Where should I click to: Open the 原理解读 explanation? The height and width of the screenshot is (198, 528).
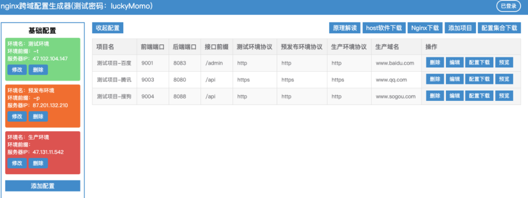(345, 28)
